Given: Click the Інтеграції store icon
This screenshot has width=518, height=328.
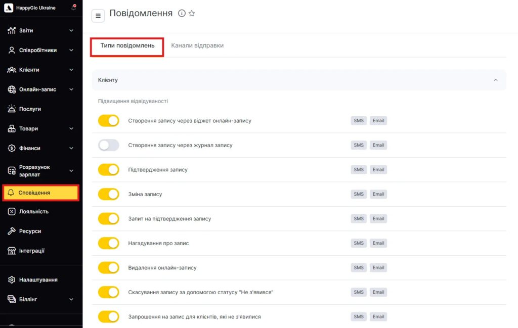Looking at the screenshot, I should [12, 251].
